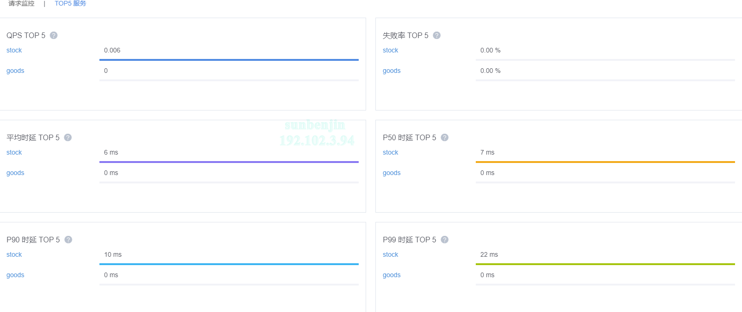Open the help tooltip for 平均时延 TOP 5
Viewport: 742px width, 312px height.
click(x=68, y=137)
